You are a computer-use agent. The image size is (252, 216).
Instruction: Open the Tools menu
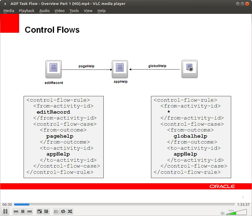click(74, 11)
